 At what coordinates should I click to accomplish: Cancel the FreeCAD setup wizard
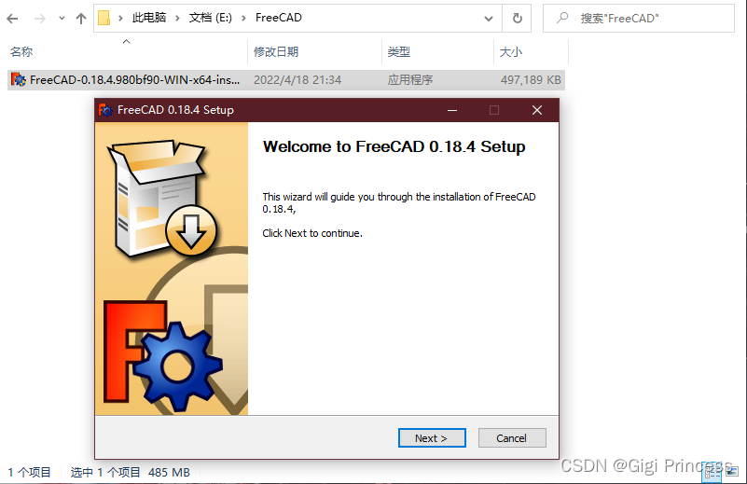pyautogui.click(x=512, y=437)
